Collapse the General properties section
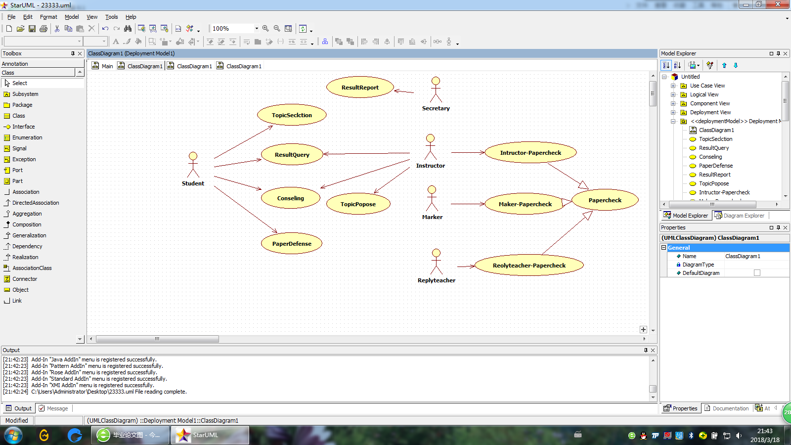791x445 pixels. tap(664, 248)
